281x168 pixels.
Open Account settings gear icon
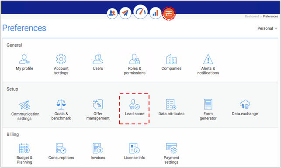(x=61, y=59)
